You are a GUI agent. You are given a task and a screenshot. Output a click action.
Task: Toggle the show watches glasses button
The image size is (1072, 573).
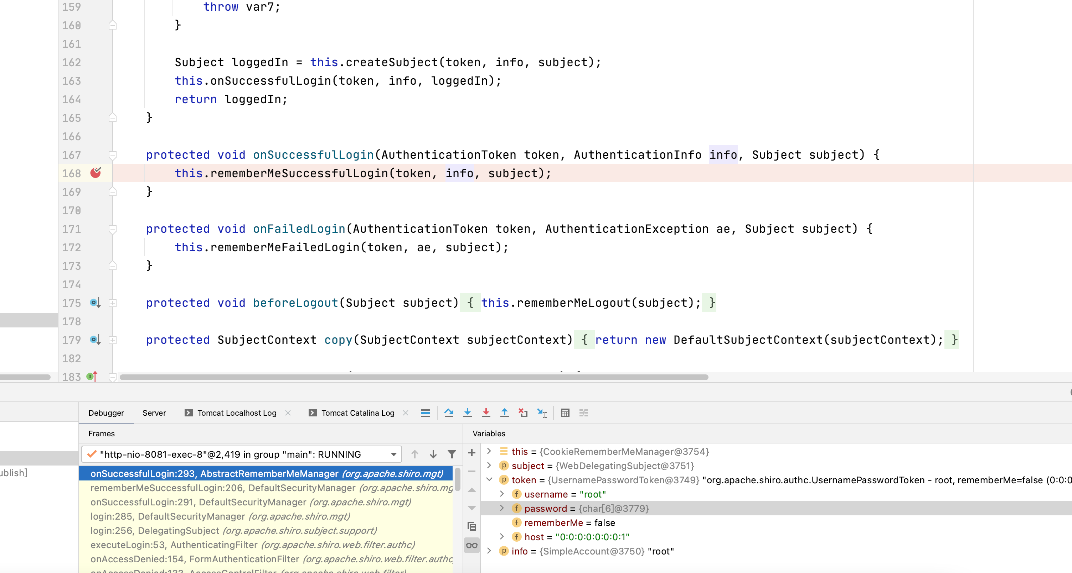pyautogui.click(x=471, y=545)
